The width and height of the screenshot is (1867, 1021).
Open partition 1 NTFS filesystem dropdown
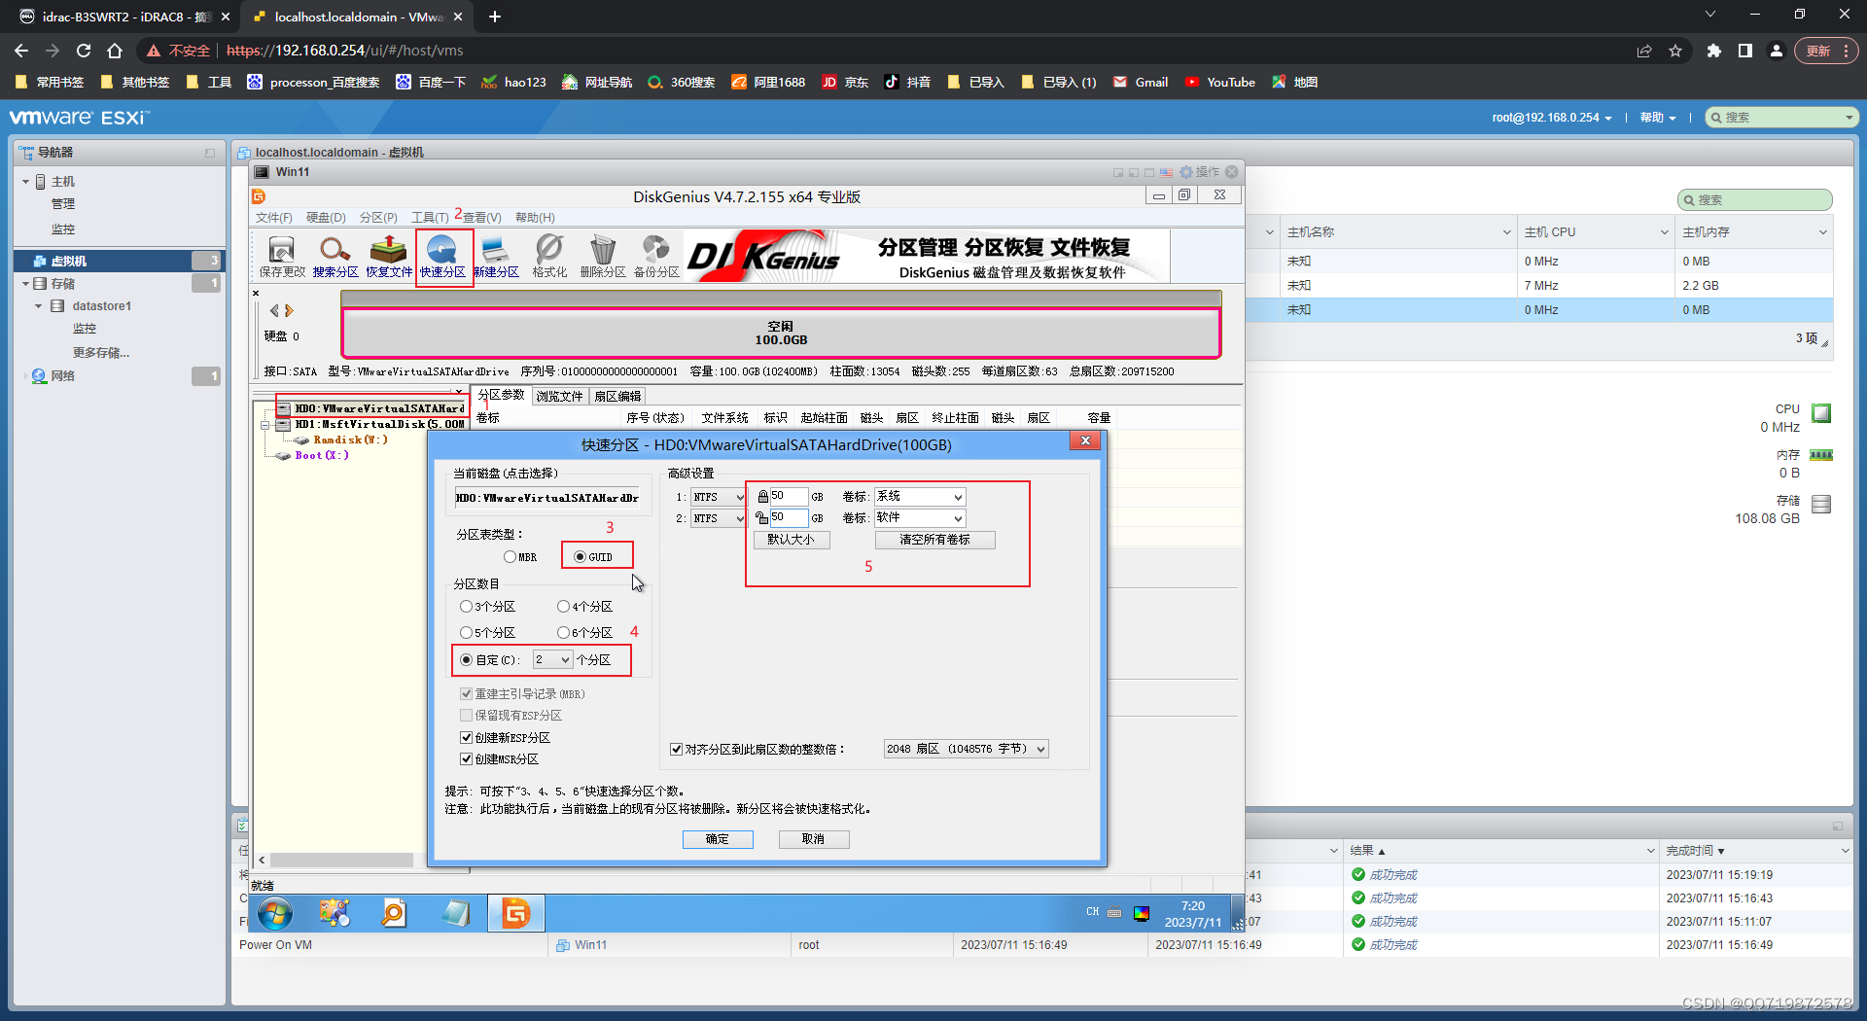718,497
